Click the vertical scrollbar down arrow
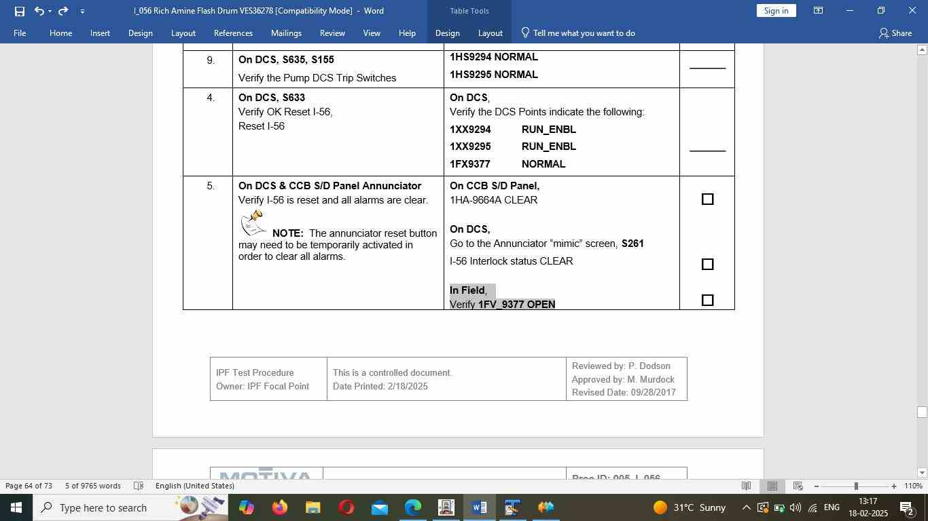 922,473
